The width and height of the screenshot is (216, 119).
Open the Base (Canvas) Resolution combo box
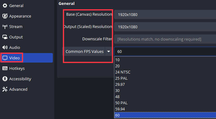[165, 14]
